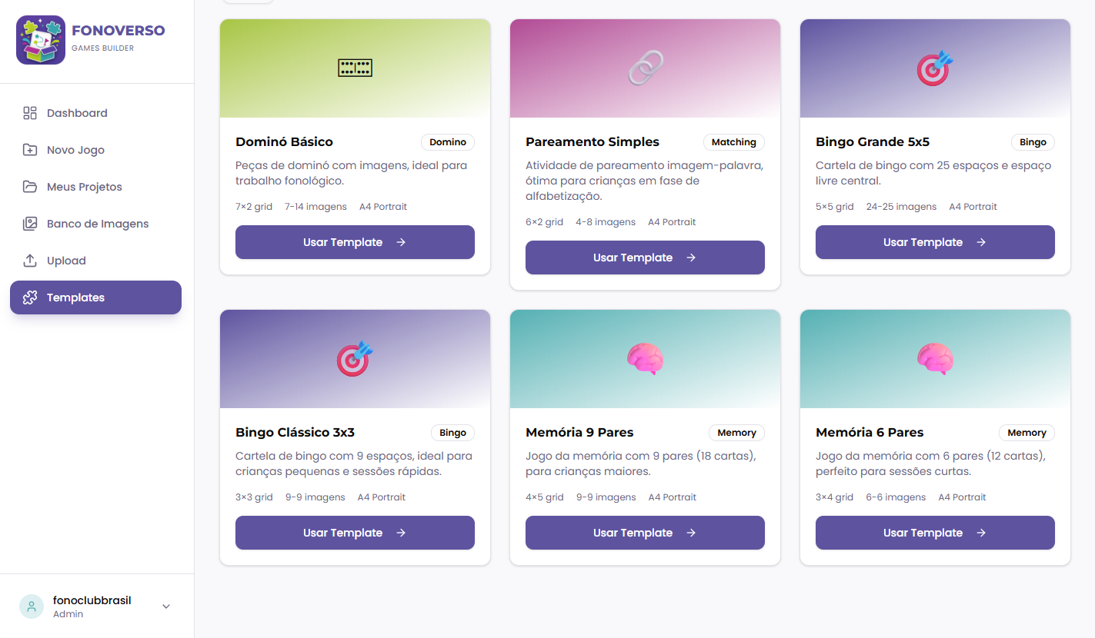This screenshot has width=1095, height=638.
Task: Click the Dominó Básico green header thumbnail
Action: [355, 68]
